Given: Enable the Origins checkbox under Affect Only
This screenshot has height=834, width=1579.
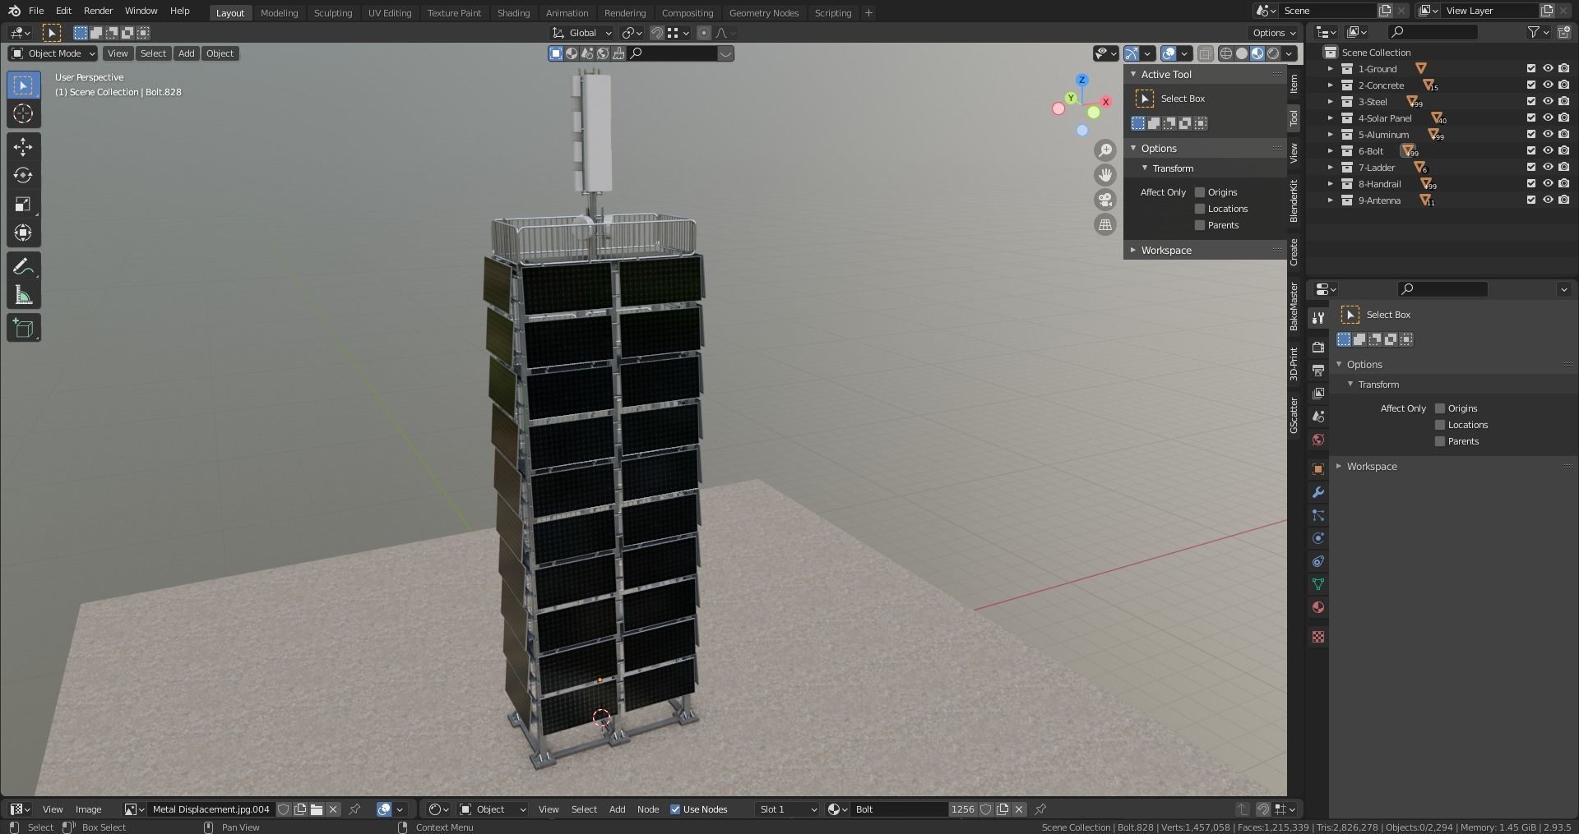Looking at the screenshot, I should (x=1200, y=191).
